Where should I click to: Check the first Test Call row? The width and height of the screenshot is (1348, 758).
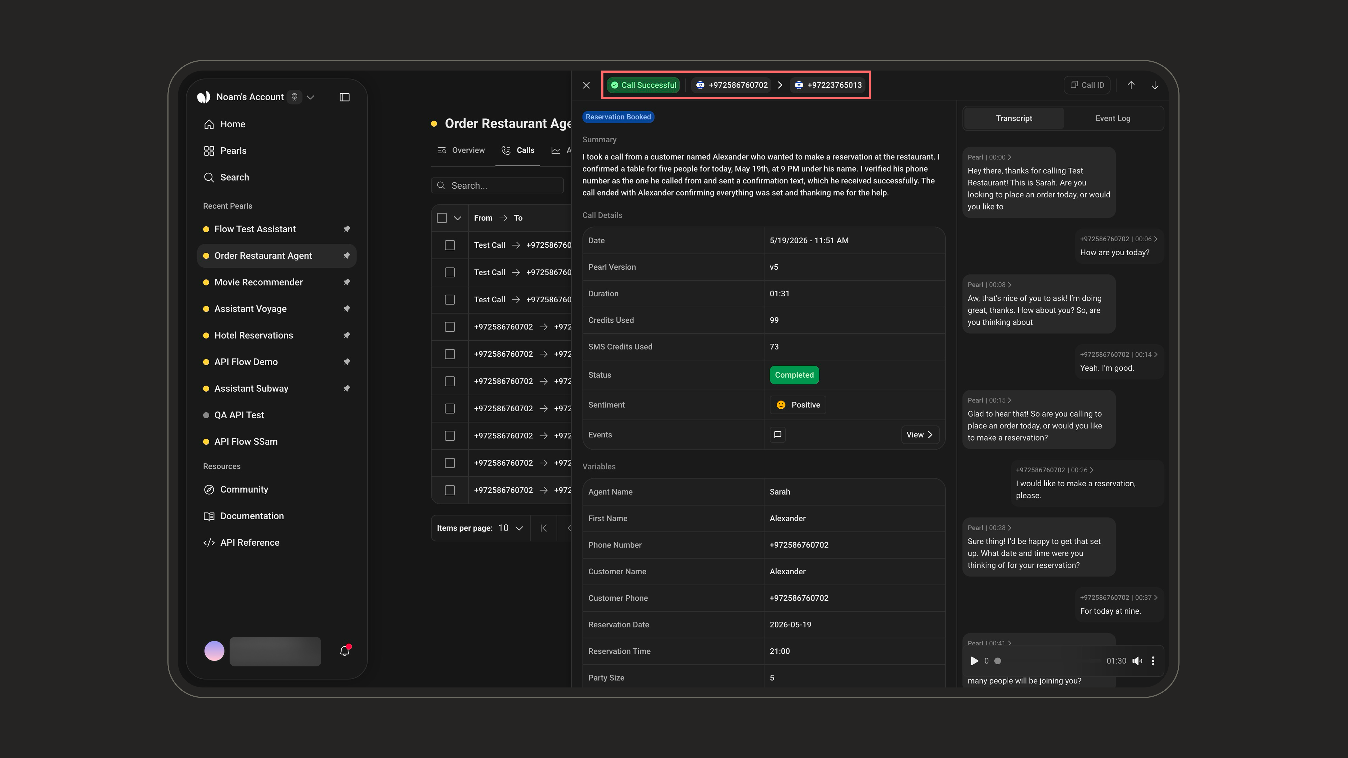coord(449,245)
